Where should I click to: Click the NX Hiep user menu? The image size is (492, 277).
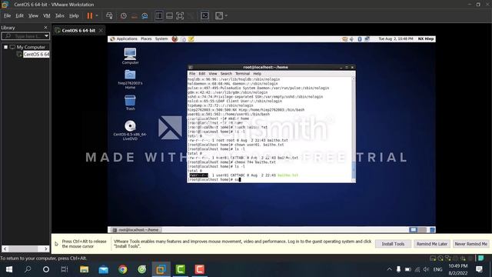click(426, 39)
